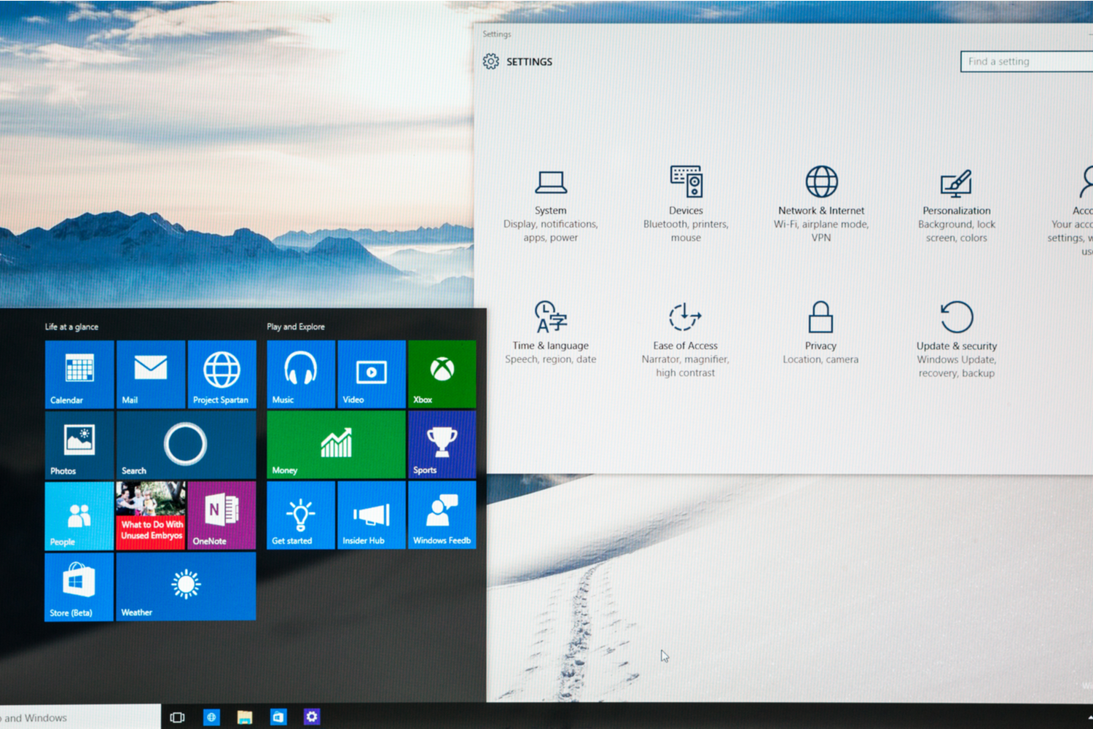This screenshot has height=729, width=1093.
Task: Open Microsoft Edge from the taskbar
Action: tap(211, 717)
